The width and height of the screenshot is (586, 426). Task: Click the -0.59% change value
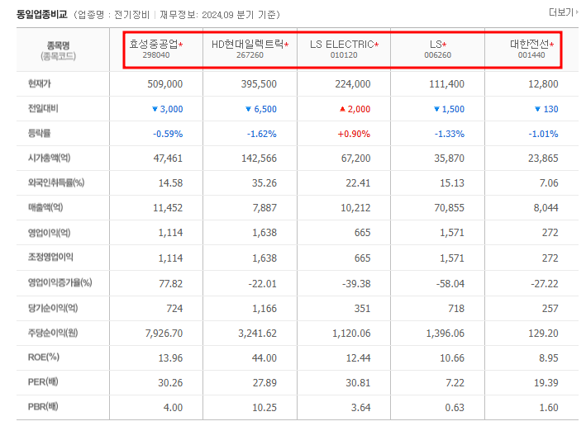click(x=168, y=134)
